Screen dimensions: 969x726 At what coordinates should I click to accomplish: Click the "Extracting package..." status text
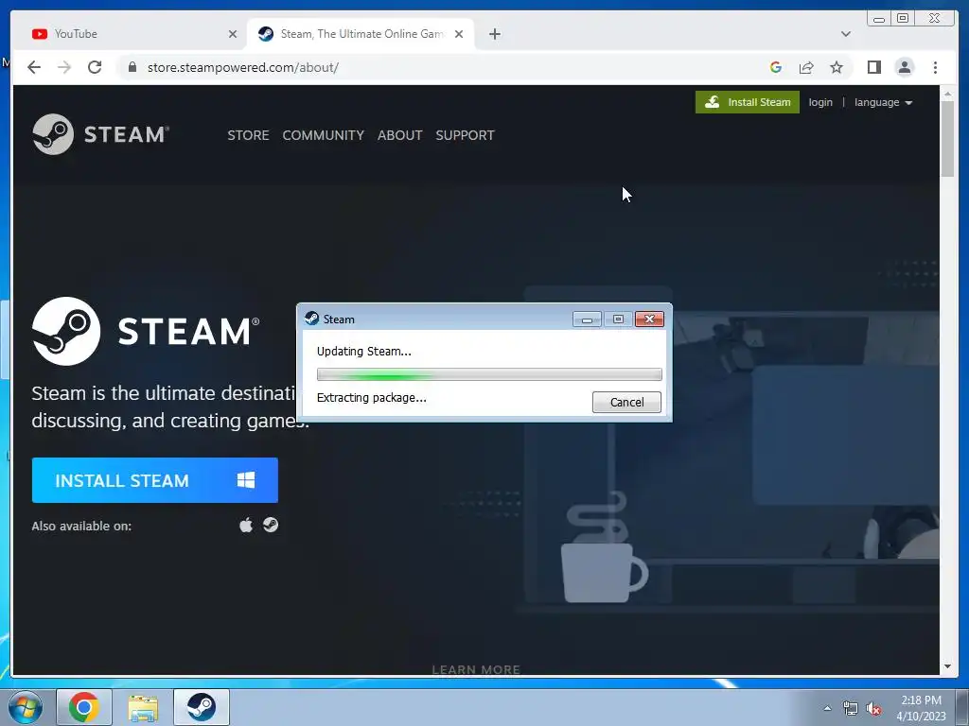coord(371,398)
